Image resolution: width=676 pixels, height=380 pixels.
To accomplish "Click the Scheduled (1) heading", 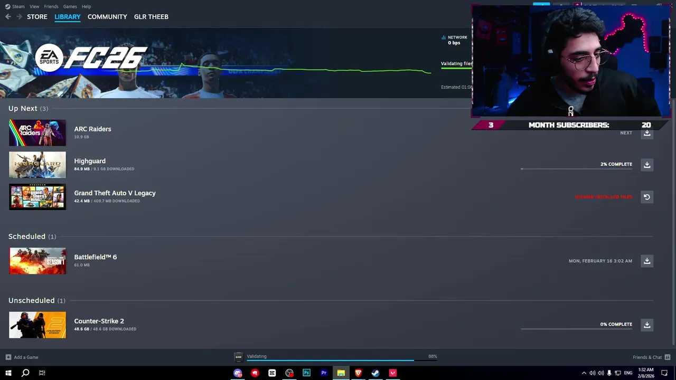I will tap(32, 236).
